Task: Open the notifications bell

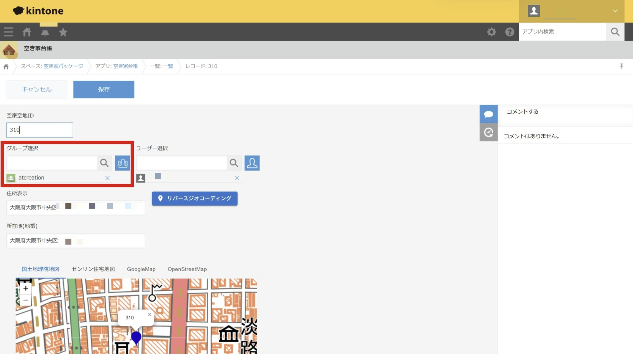Action: pyautogui.click(x=45, y=32)
